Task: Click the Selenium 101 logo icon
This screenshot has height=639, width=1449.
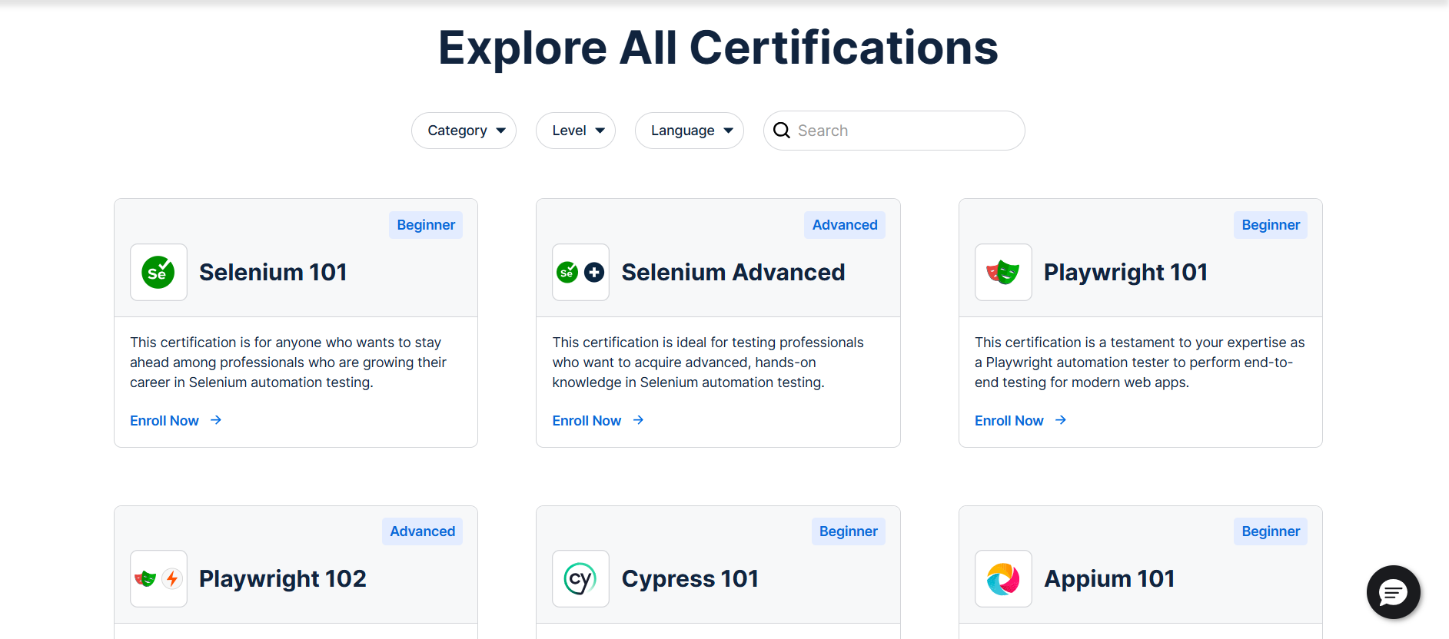Action: pyautogui.click(x=158, y=272)
